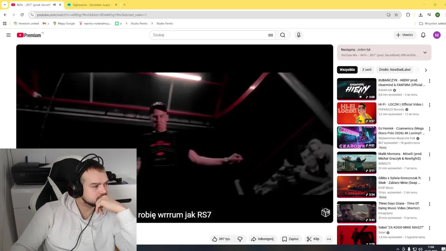
Task: Install app icon in address bar
Action: pos(389,15)
